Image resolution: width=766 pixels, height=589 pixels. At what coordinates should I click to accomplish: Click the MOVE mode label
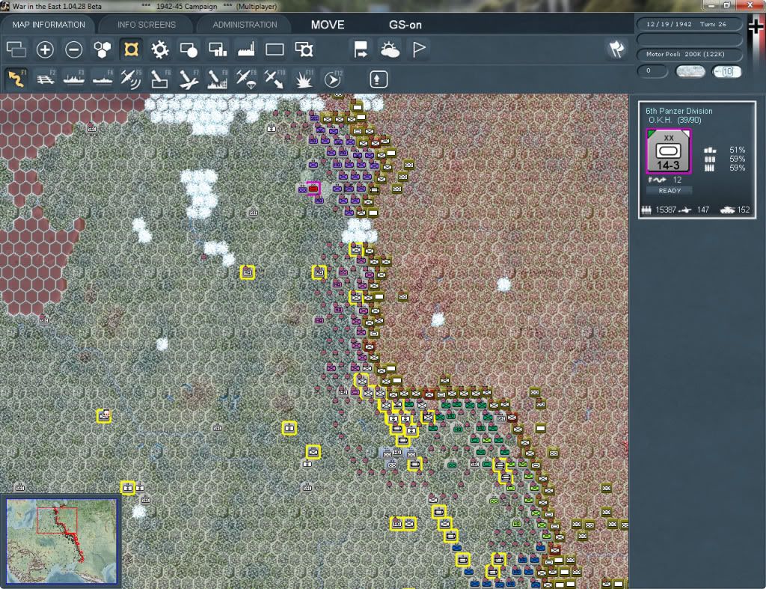pyautogui.click(x=328, y=25)
